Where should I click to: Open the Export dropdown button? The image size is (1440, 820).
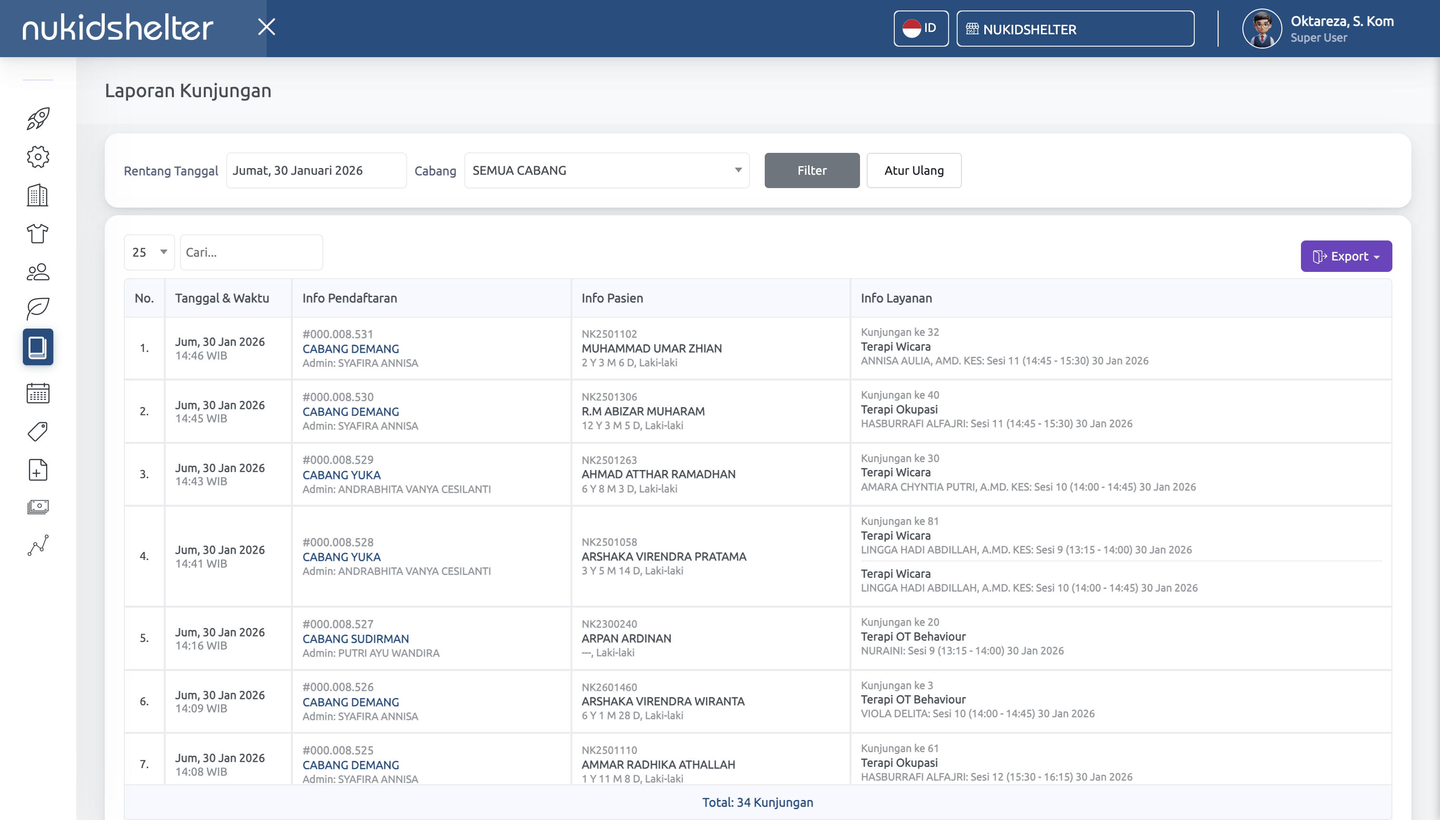coord(1345,256)
